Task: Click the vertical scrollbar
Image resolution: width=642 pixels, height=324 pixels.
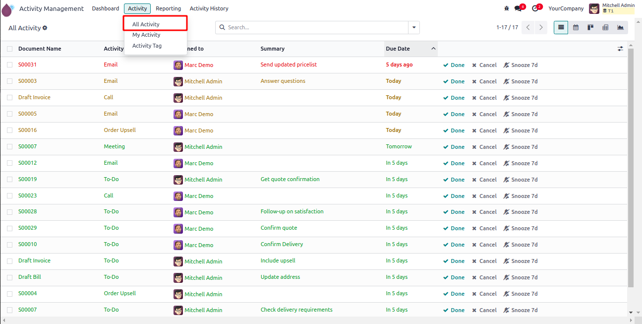Action: point(631,169)
